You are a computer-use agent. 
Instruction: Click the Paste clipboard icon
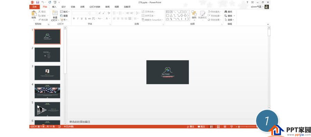(34, 13)
